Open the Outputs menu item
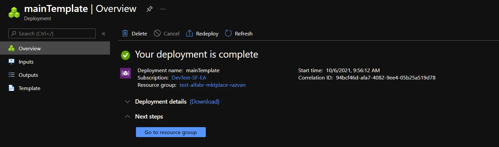 point(55,75)
